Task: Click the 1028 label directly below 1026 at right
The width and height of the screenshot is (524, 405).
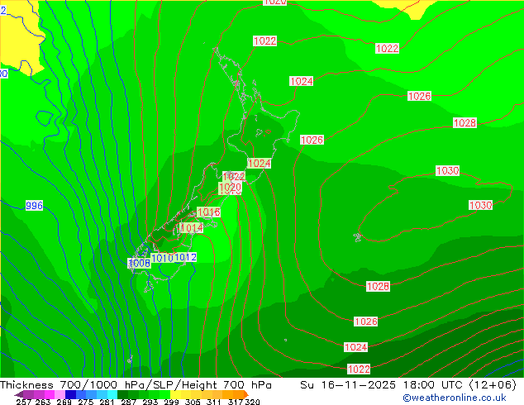Action: [x=464, y=122]
